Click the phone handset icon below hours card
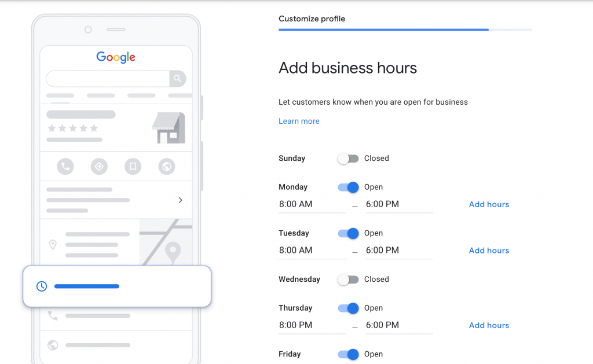The width and height of the screenshot is (593, 364). [53, 315]
